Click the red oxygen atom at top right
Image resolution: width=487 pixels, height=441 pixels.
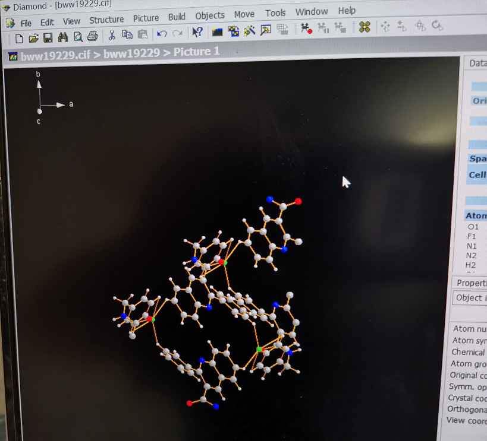(x=298, y=201)
